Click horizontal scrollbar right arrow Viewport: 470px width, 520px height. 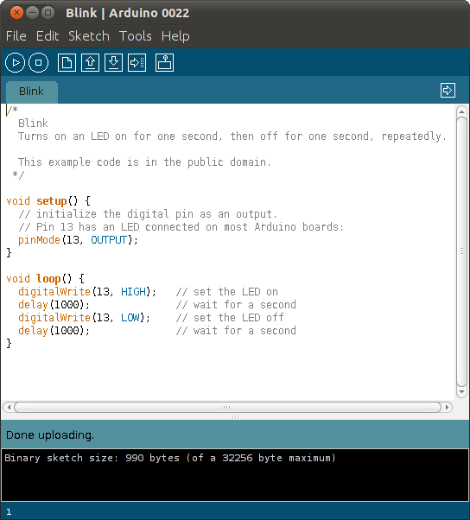point(448,407)
